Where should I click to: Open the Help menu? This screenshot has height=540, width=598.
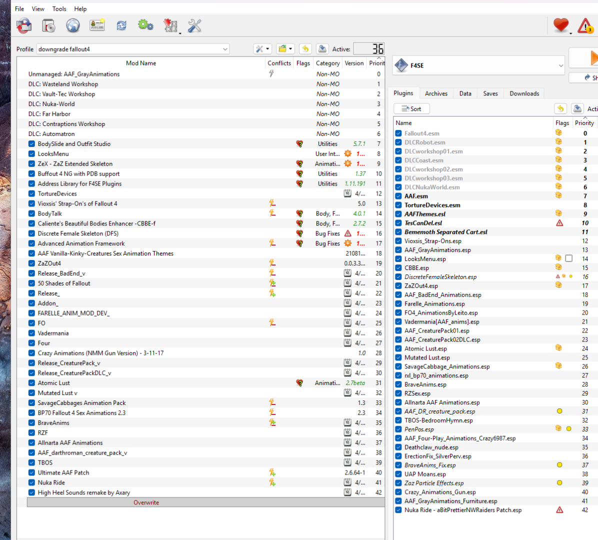coord(80,9)
